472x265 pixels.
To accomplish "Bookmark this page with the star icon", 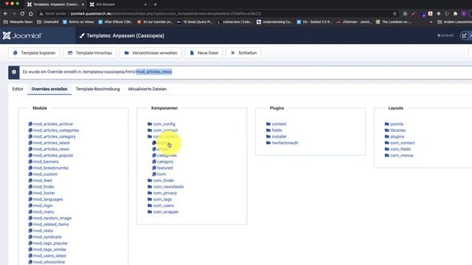I will tap(395, 13).
